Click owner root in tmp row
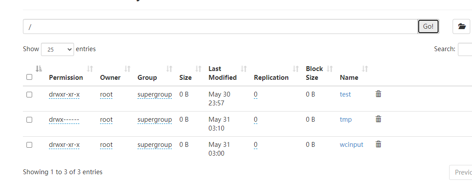 click(106, 120)
